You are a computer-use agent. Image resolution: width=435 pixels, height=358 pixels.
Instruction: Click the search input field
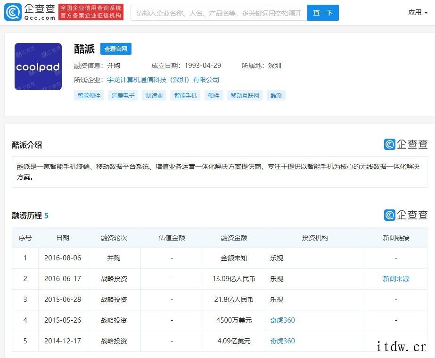pos(219,13)
